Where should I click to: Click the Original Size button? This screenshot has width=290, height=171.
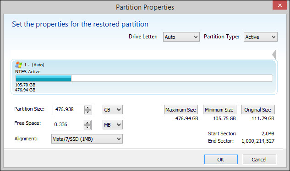click(x=258, y=110)
